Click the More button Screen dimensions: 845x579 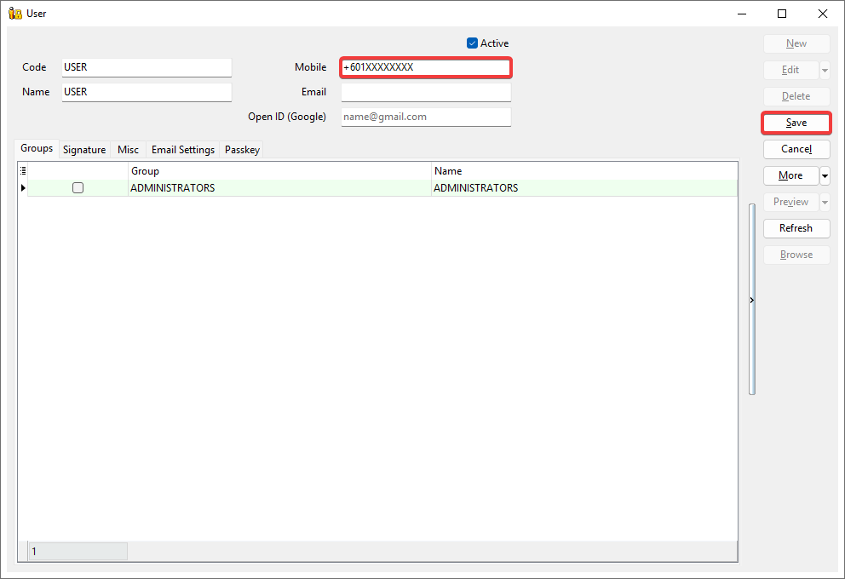[790, 175]
